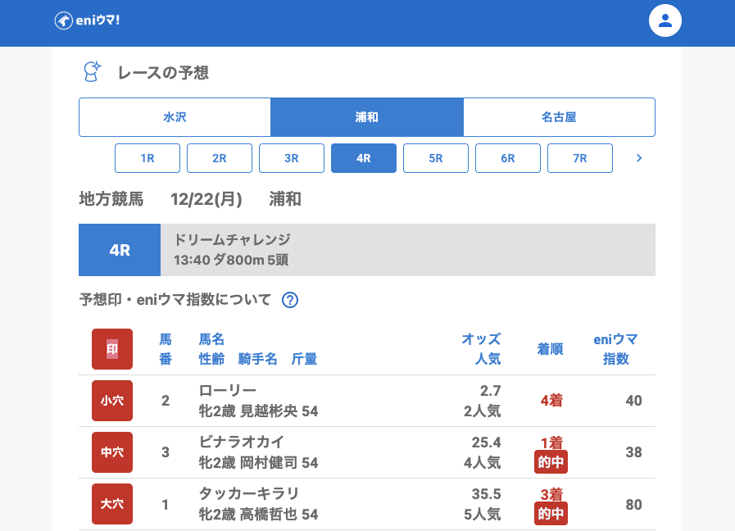Switch to the 名古屋 racecourse tab
735x531 pixels.
[559, 117]
